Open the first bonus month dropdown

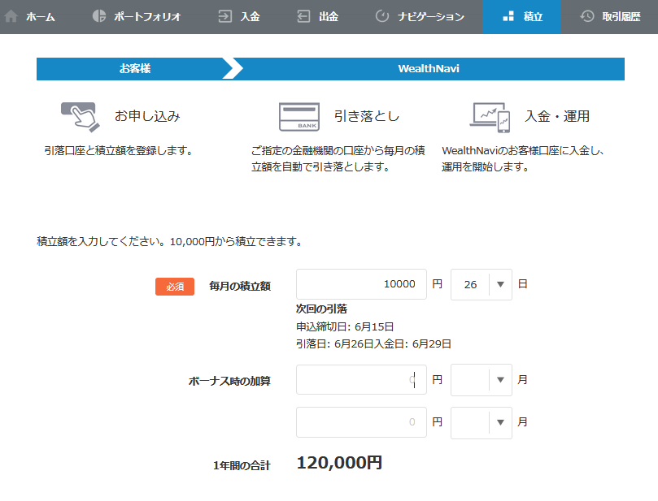482,380
